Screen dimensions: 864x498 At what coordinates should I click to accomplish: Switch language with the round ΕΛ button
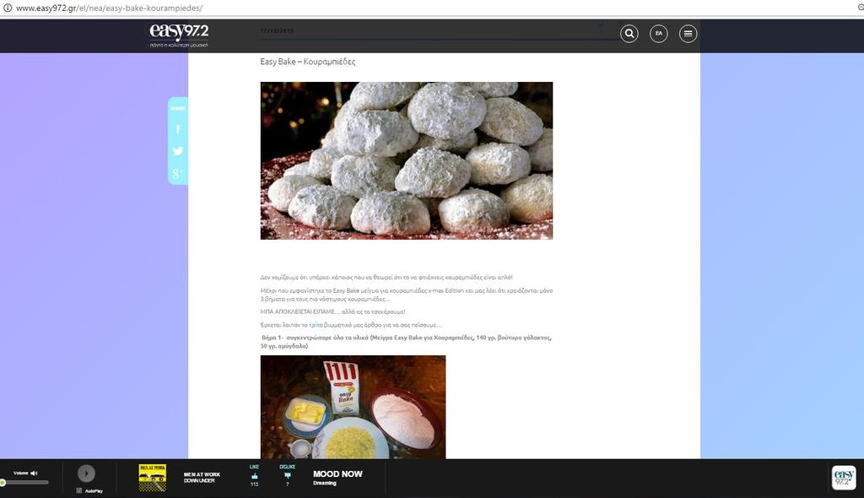(x=658, y=34)
